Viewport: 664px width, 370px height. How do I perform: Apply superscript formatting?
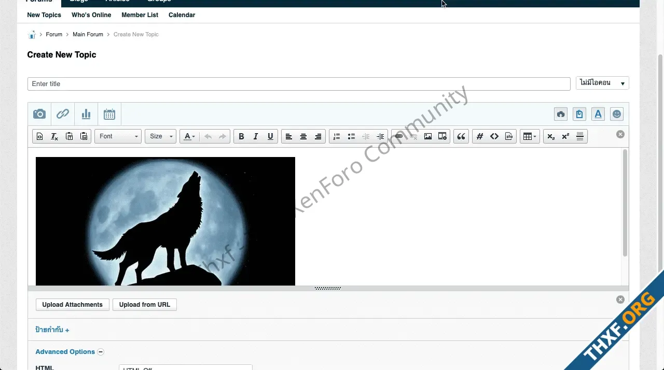click(x=565, y=136)
